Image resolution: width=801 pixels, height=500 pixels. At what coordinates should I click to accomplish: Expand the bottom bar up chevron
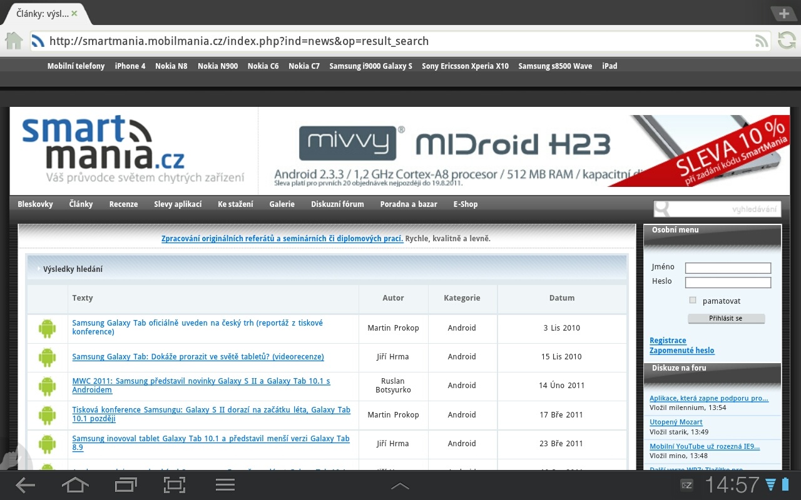(x=400, y=486)
